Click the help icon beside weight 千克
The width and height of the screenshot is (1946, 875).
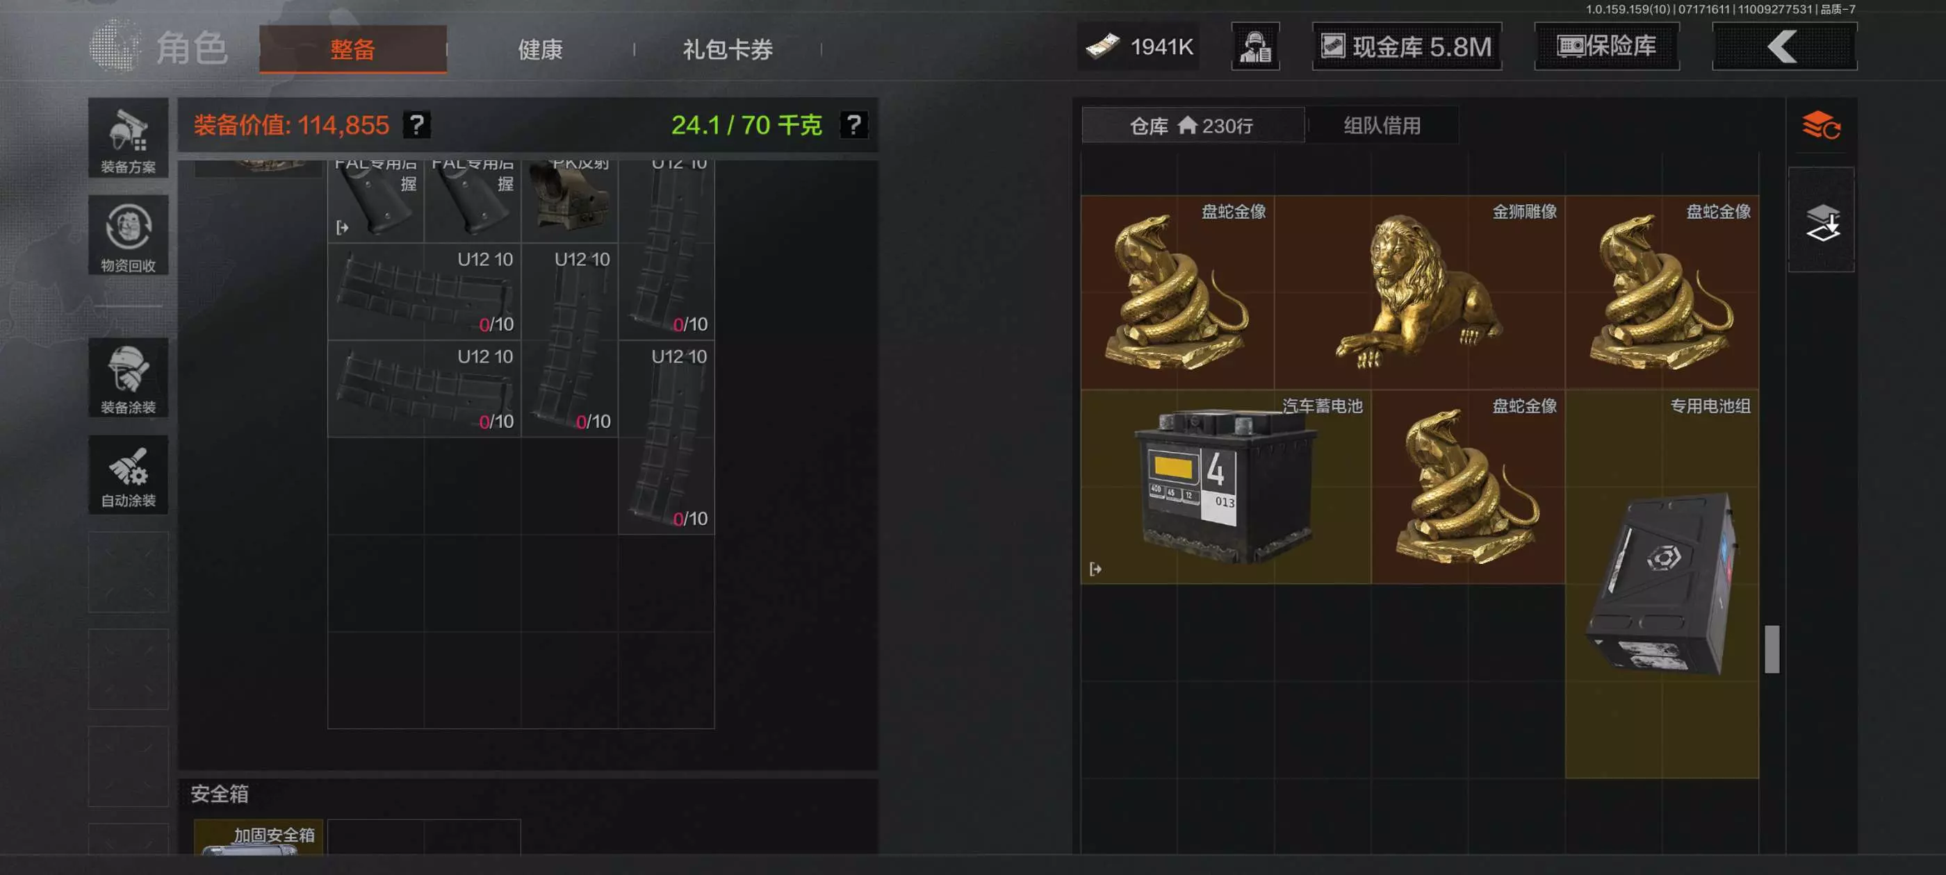[x=853, y=124]
